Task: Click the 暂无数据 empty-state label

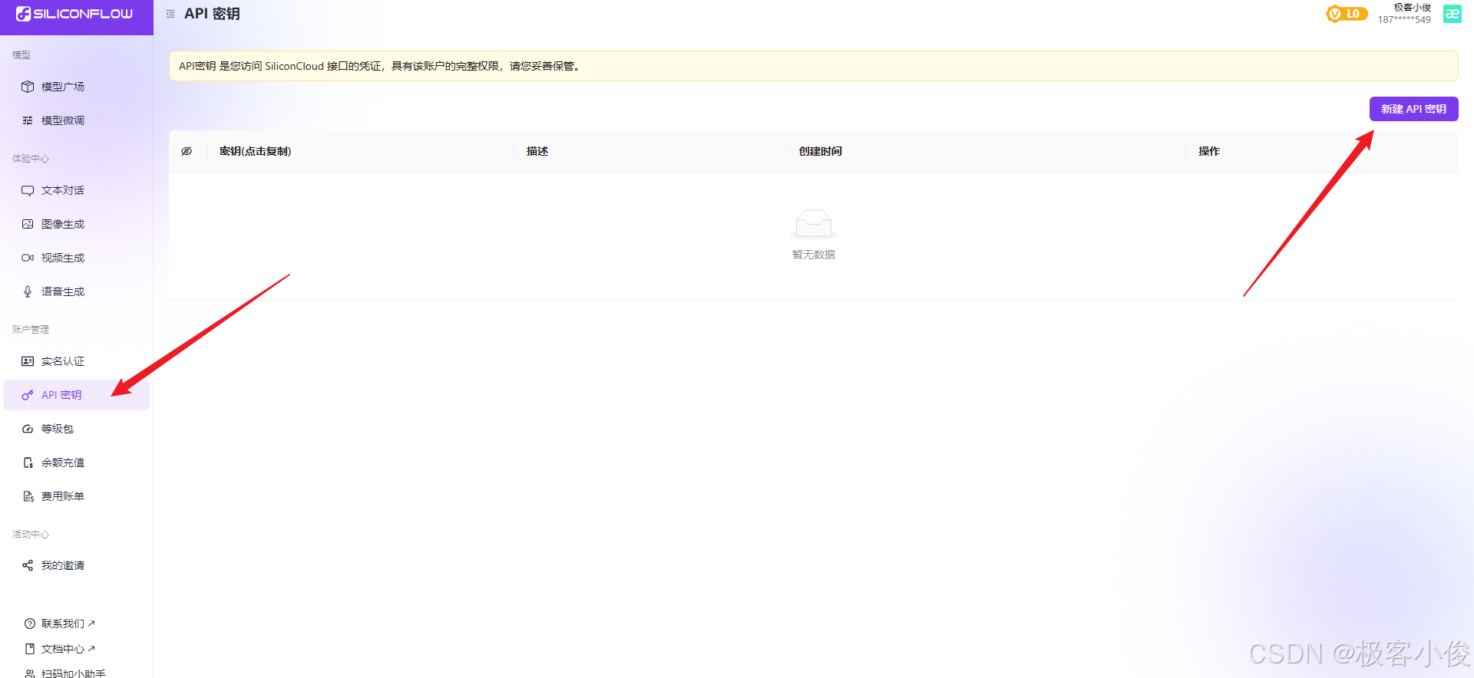Action: (814, 255)
